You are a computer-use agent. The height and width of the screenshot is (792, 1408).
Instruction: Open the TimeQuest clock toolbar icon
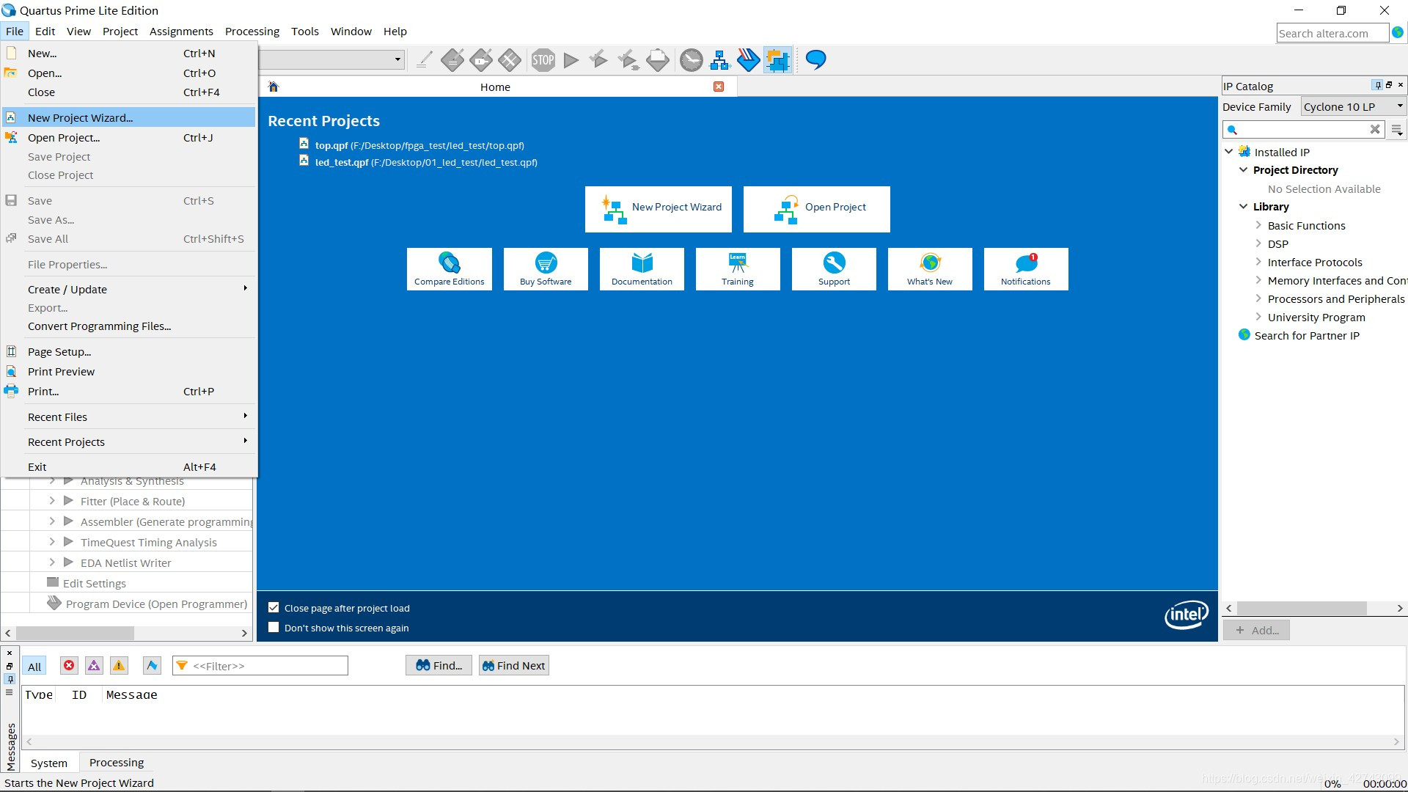pos(691,60)
